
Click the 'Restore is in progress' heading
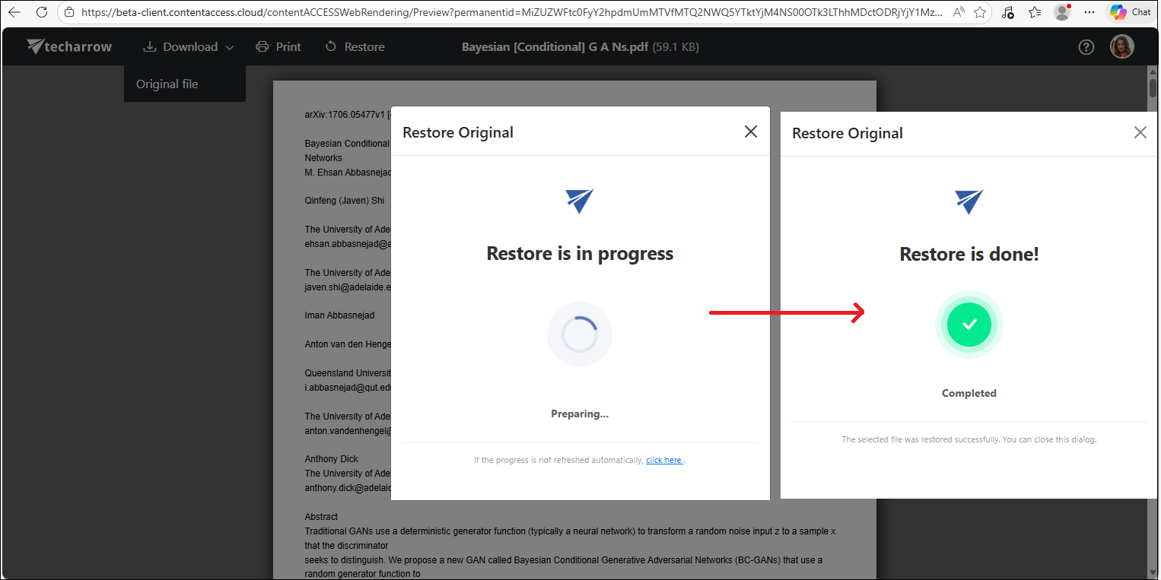click(580, 253)
